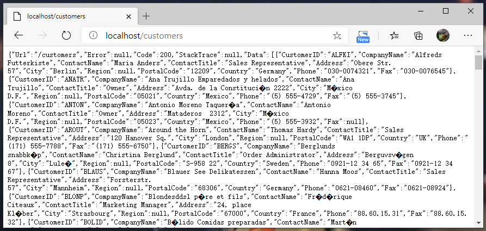Click the vertical scrollbar thumb
The image size is (486, 231).
tap(478, 62)
